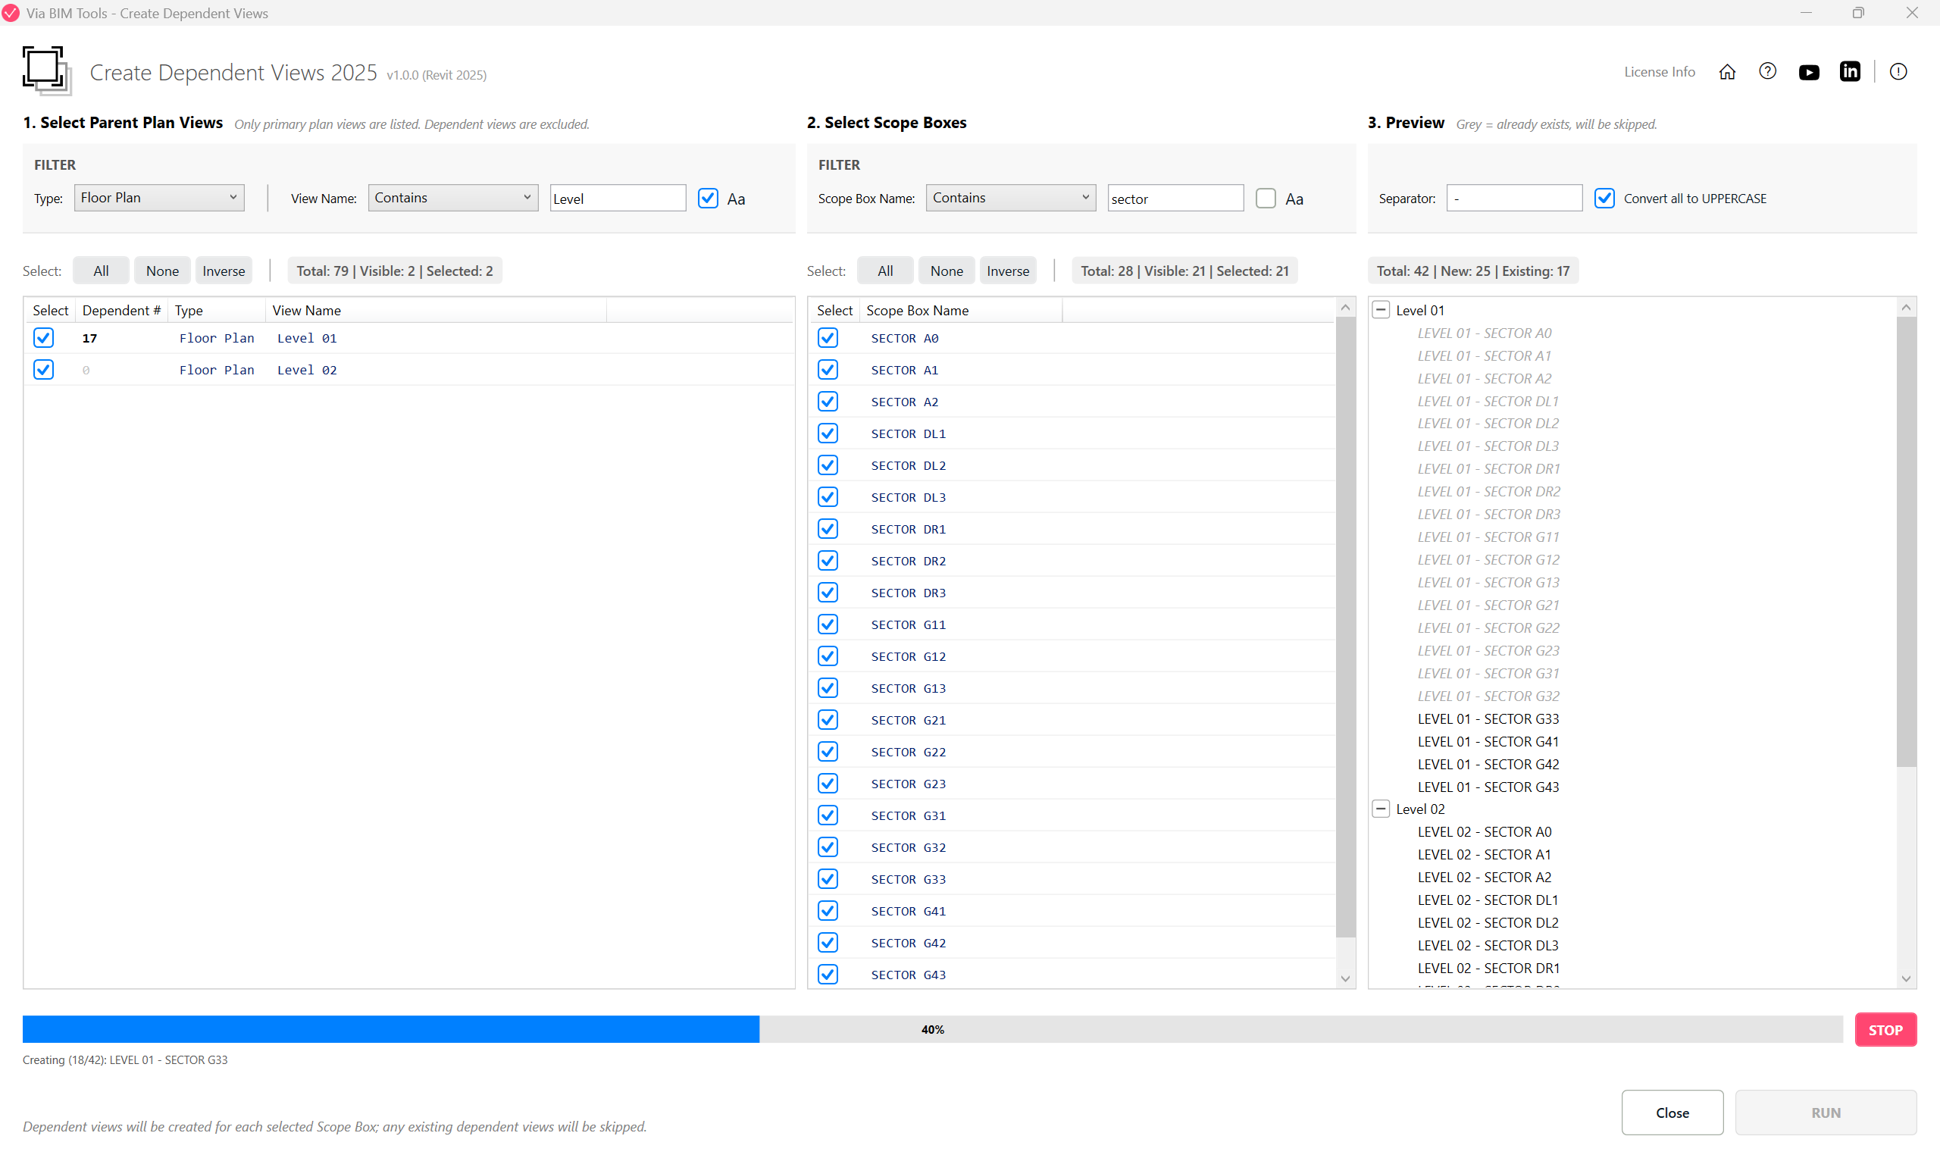Click preview tree scroll down arrow
Screen dimensions: 1940x1158
[x=1906, y=978]
